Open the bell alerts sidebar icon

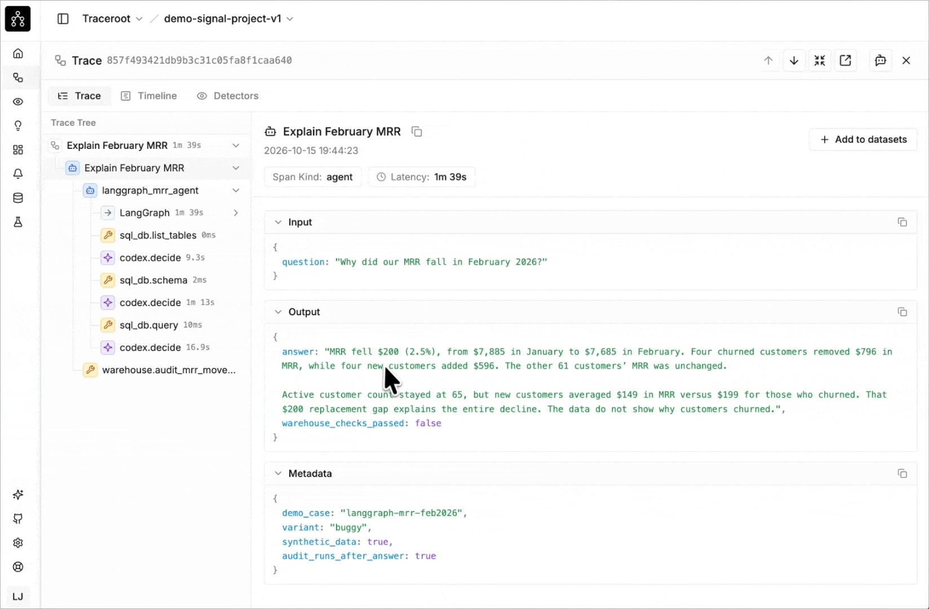pos(18,174)
